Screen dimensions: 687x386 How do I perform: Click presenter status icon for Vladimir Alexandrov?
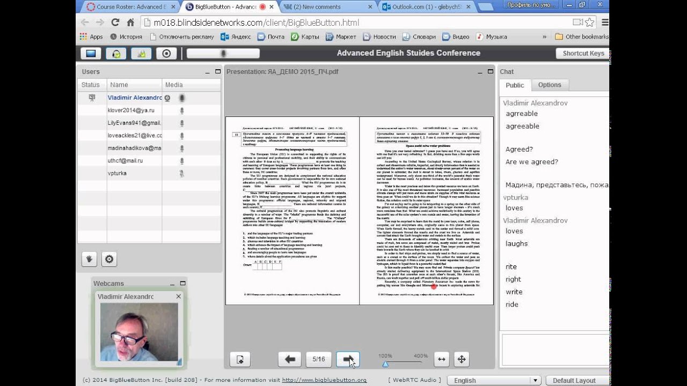(92, 98)
